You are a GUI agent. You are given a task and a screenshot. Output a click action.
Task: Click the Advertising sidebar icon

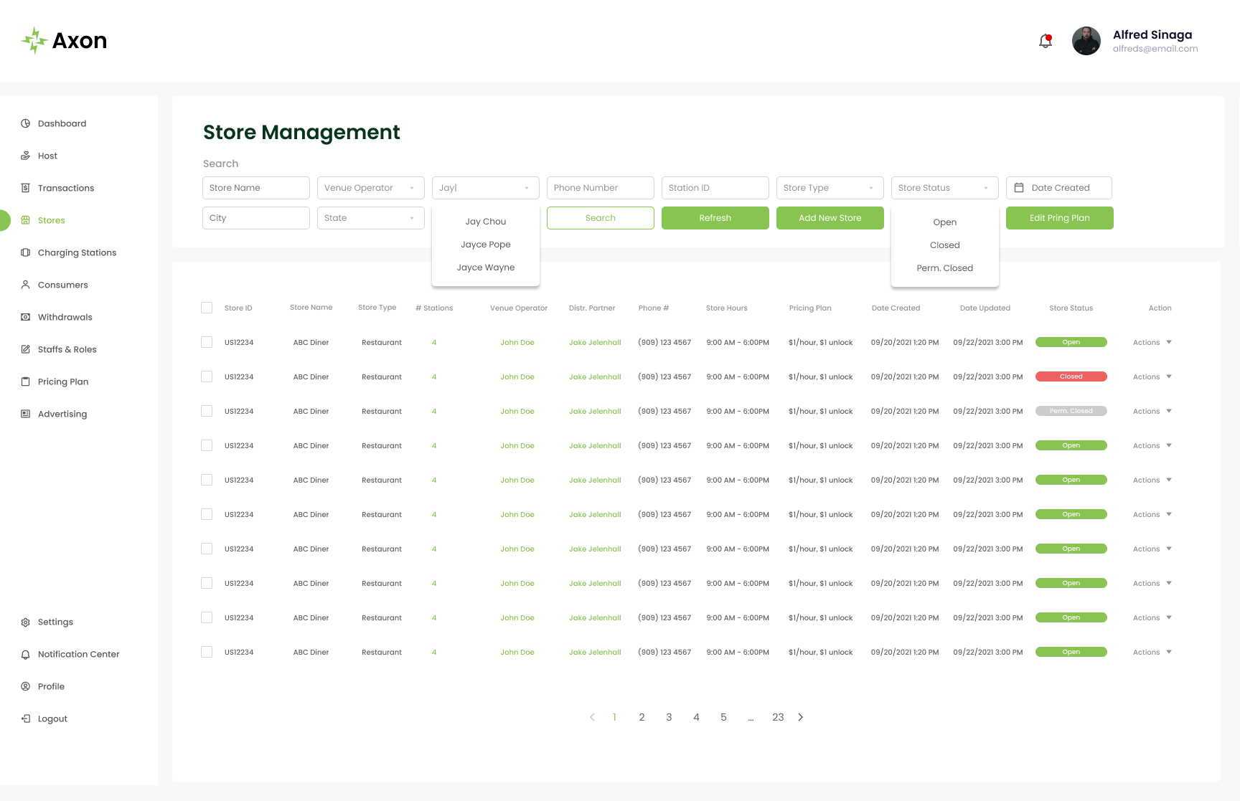point(25,414)
